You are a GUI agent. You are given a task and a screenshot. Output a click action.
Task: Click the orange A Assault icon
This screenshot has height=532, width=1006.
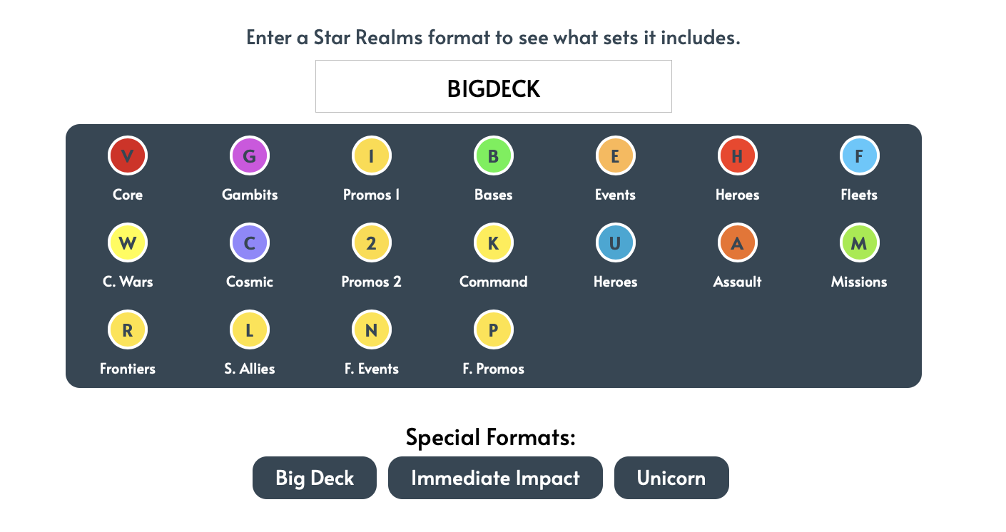pos(737,242)
